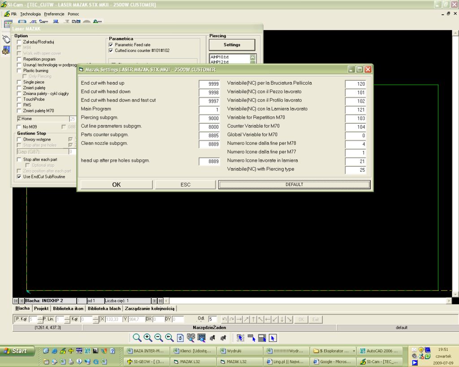
Task: Select AlHP10.txt in piercing list
Action: [x=220, y=57]
